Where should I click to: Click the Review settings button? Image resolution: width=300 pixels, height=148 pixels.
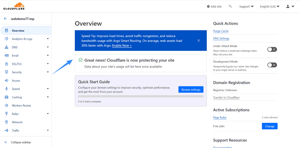tap(191, 90)
